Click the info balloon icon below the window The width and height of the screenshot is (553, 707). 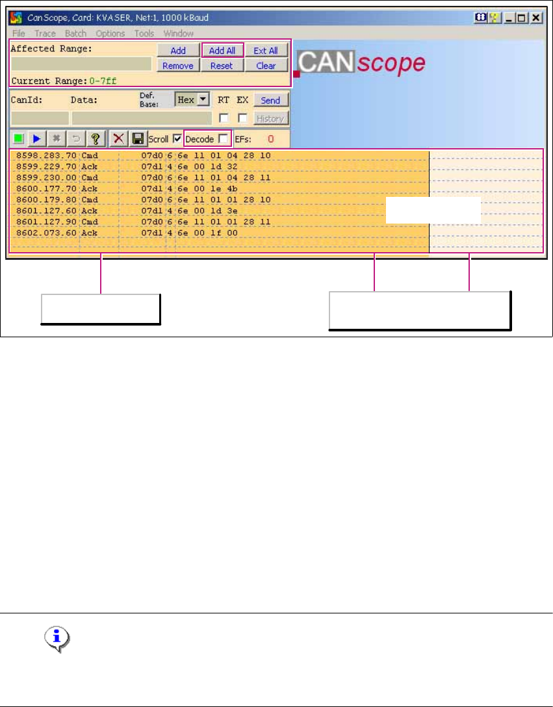[57, 639]
